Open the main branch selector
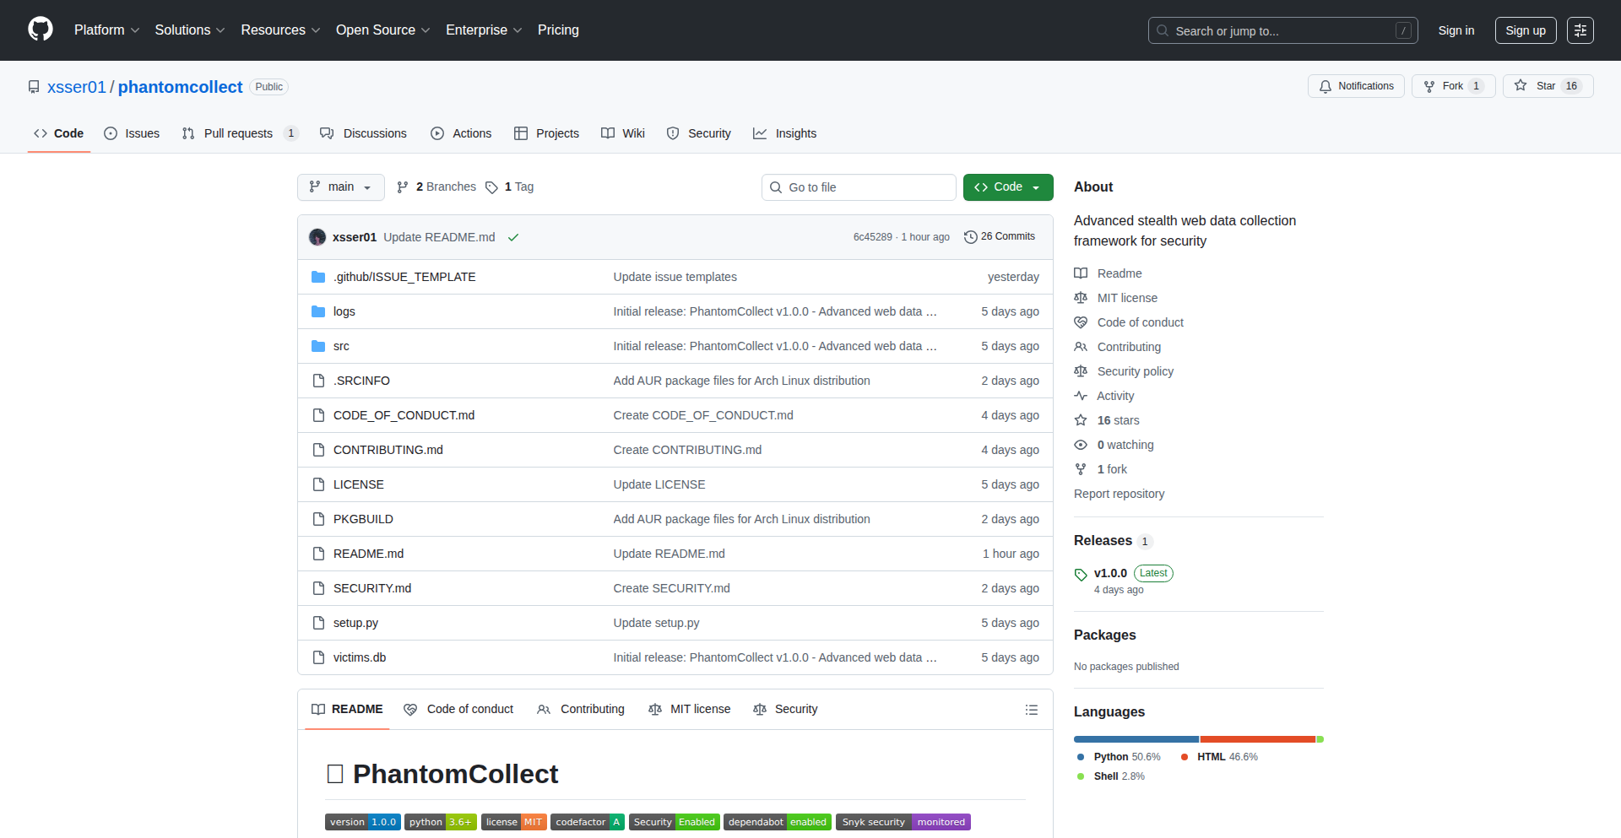 340,187
